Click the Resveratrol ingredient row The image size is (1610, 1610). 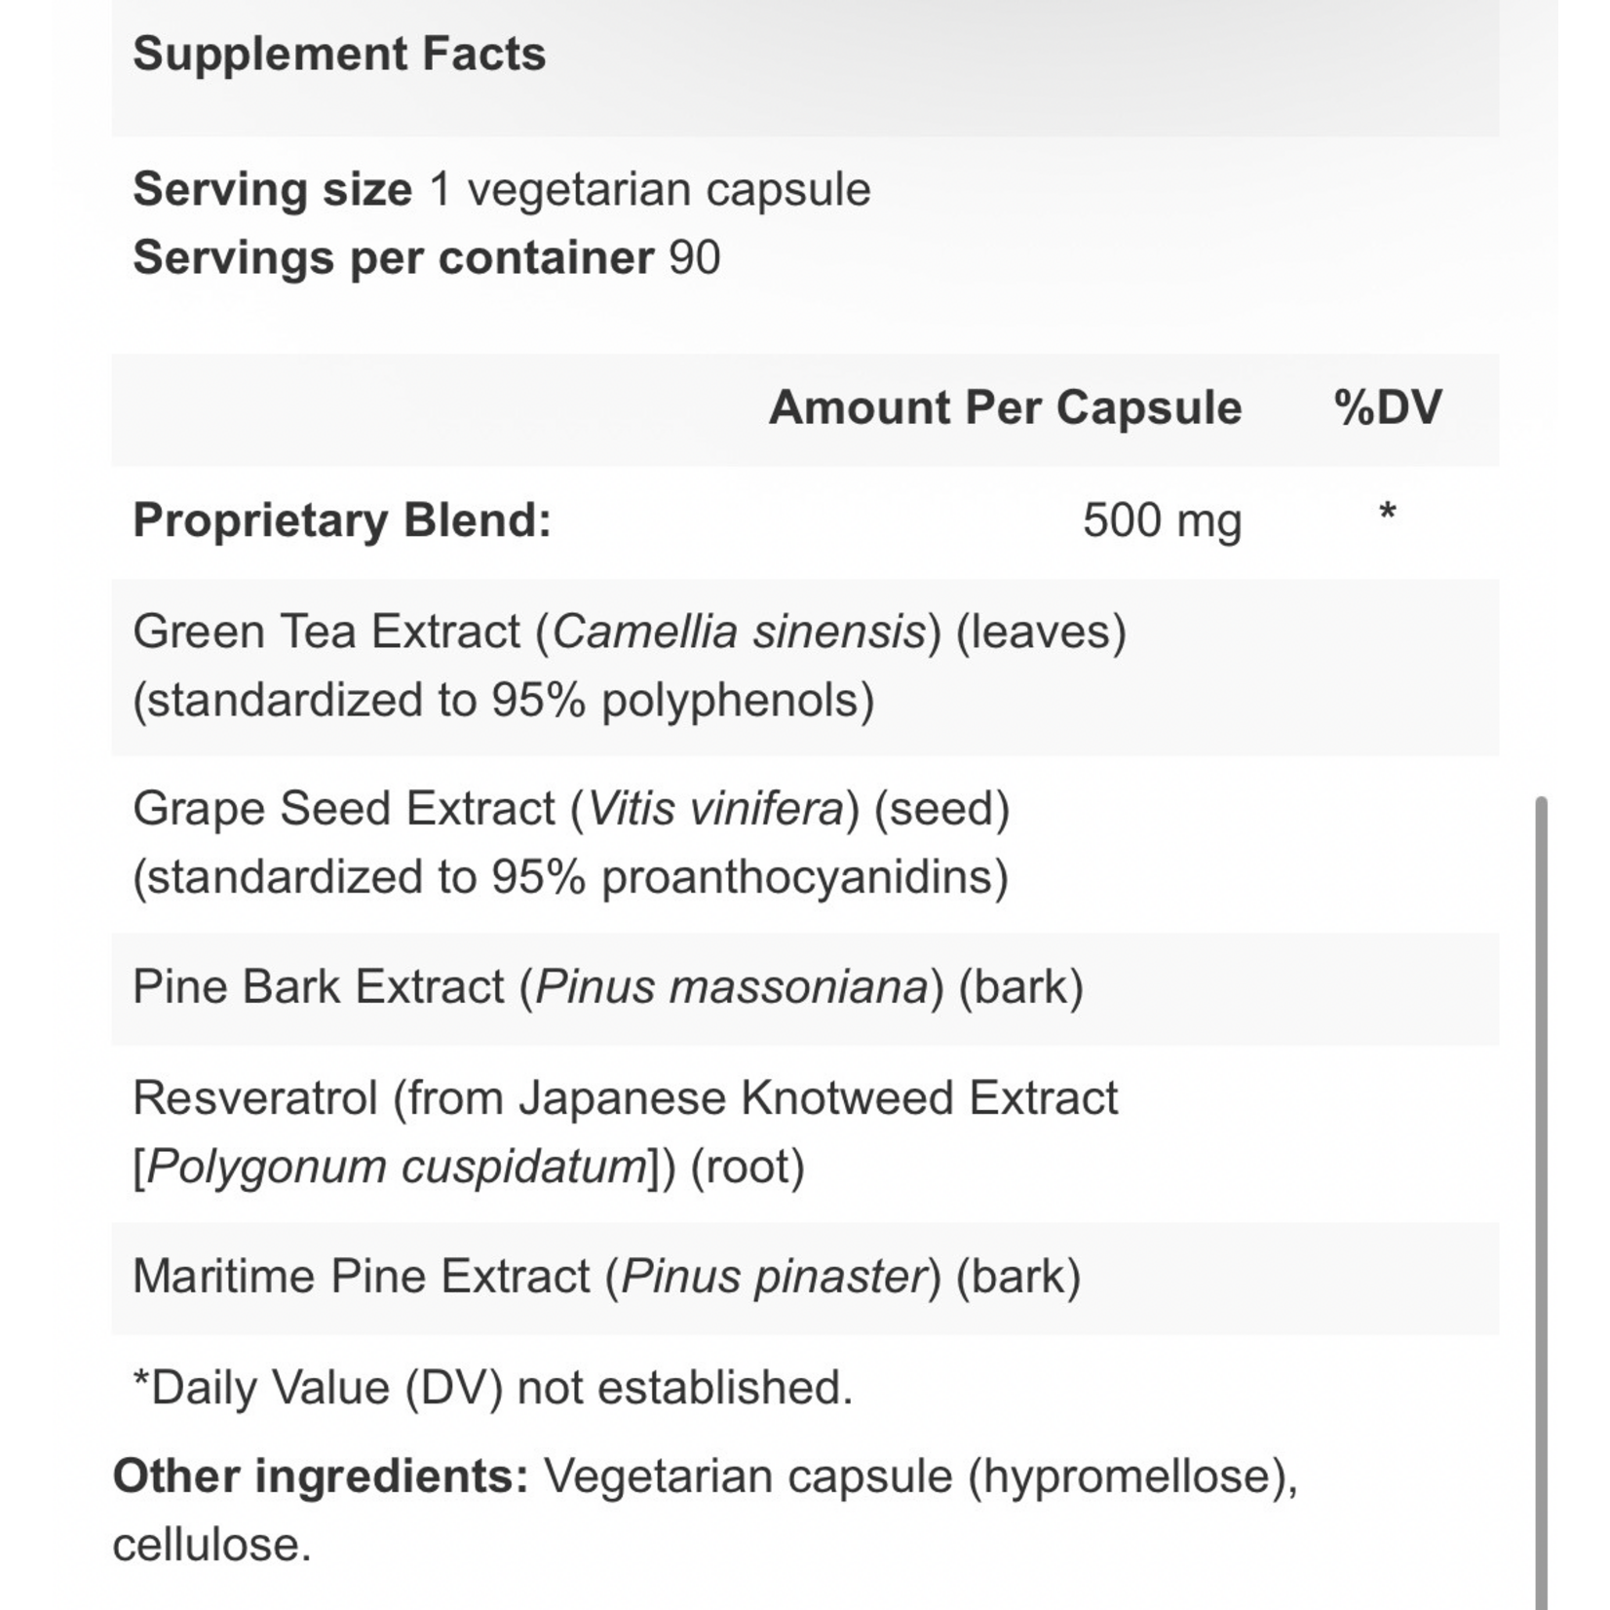click(805, 1133)
